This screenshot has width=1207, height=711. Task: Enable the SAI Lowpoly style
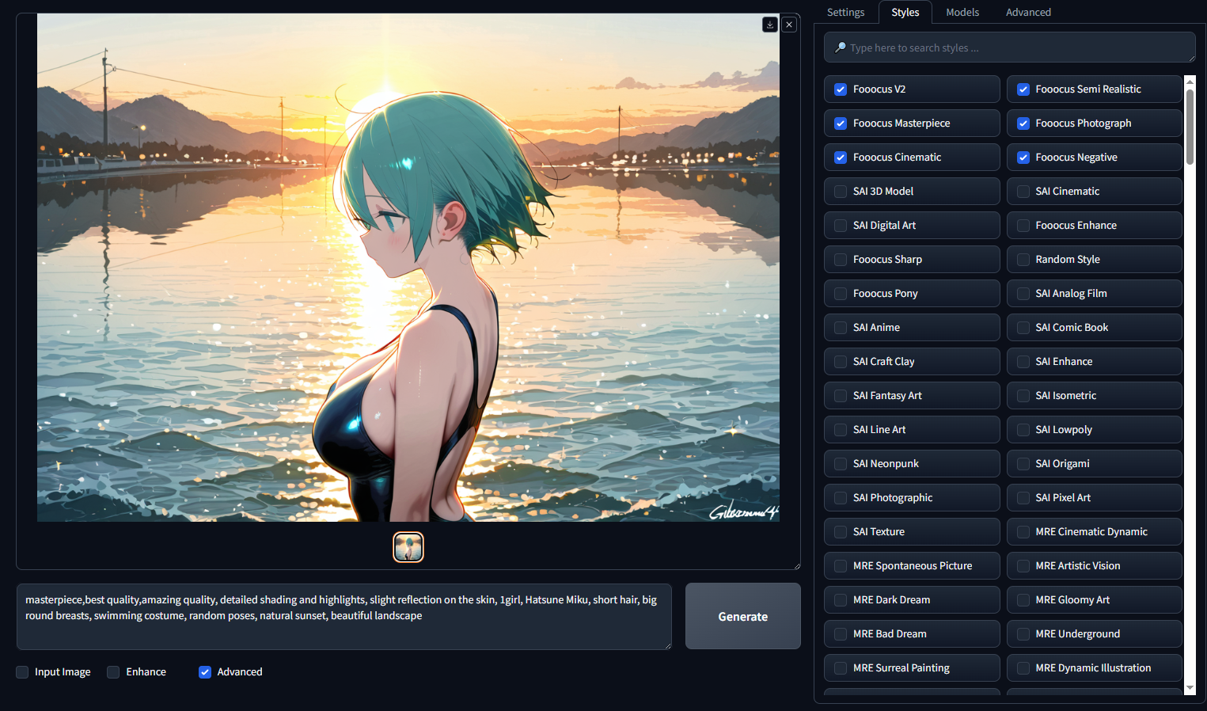click(x=1023, y=430)
